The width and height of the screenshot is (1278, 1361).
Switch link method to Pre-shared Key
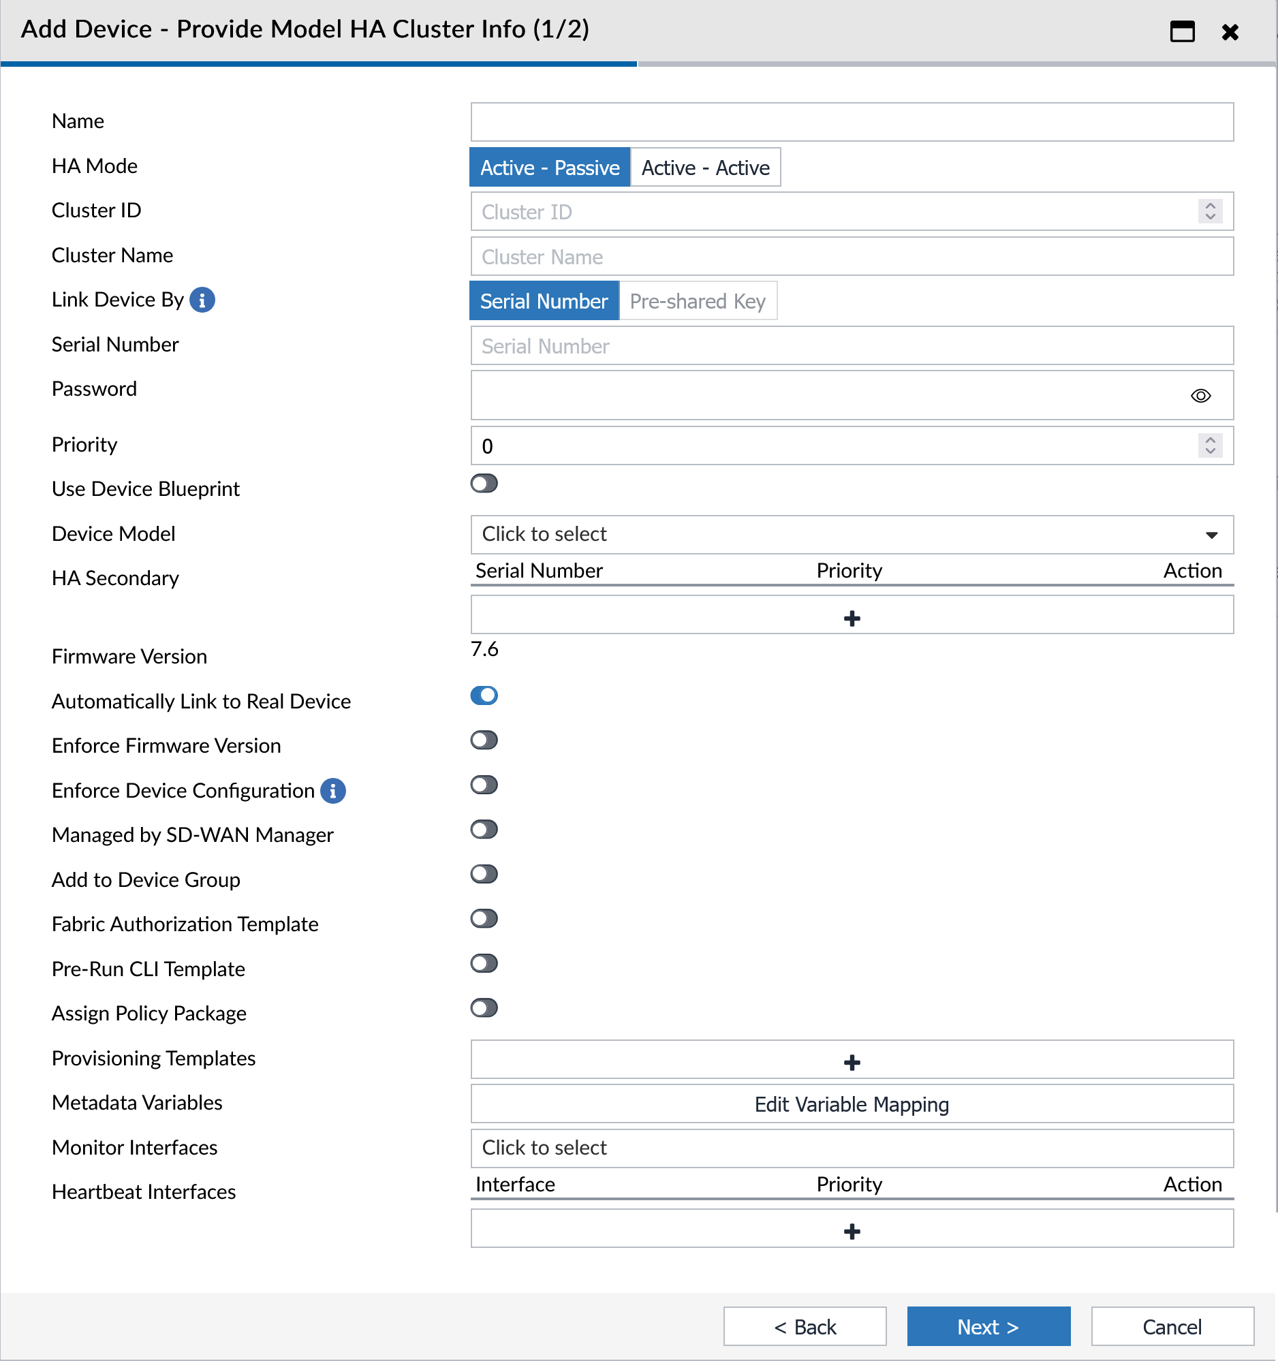(698, 301)
